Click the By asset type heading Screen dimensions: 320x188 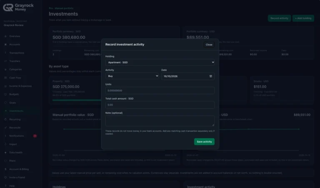tap(59, 67)
